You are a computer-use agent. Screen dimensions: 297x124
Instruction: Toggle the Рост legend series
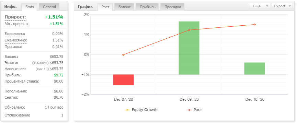coord(194,110)
